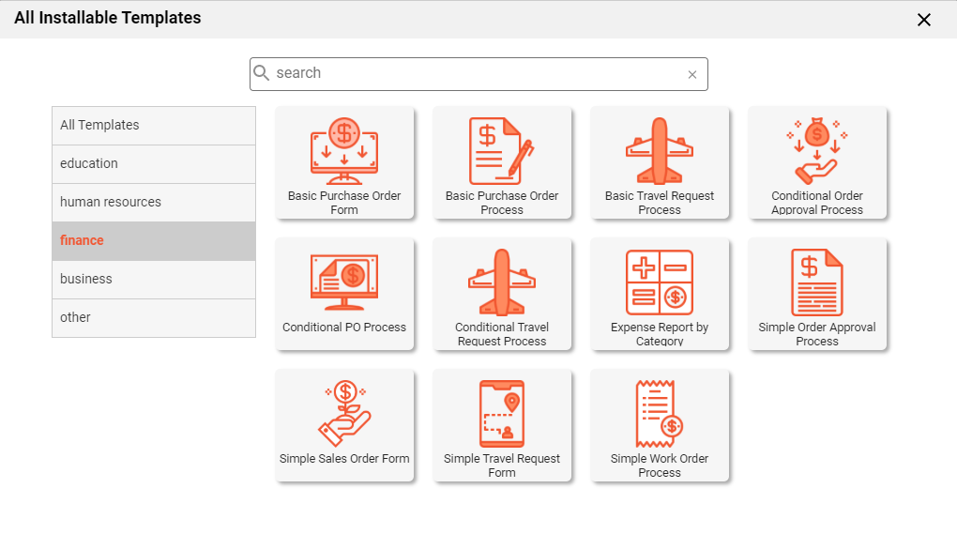Viewport: 957px width, 534px height.
Task: Click the "Basic Purchase Order Form" label
Action: click(x=344, y=203)
